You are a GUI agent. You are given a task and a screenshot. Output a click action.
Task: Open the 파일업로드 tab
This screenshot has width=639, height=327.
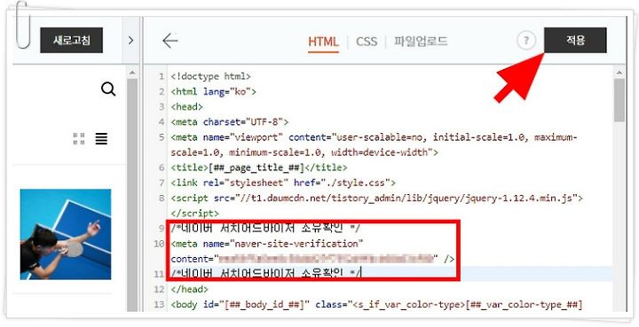click(x=421, y=41)
